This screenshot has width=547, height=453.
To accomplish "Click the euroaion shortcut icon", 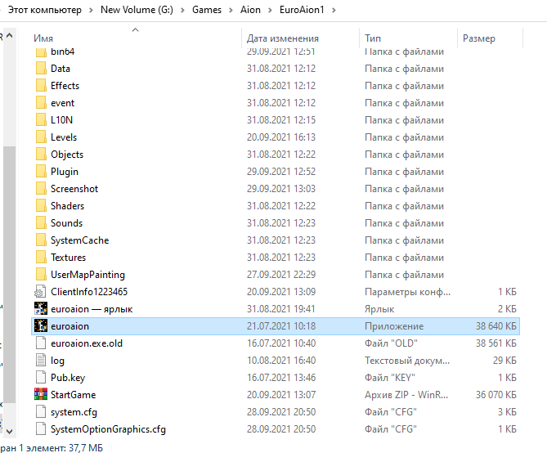I will [x=41, y=309].
